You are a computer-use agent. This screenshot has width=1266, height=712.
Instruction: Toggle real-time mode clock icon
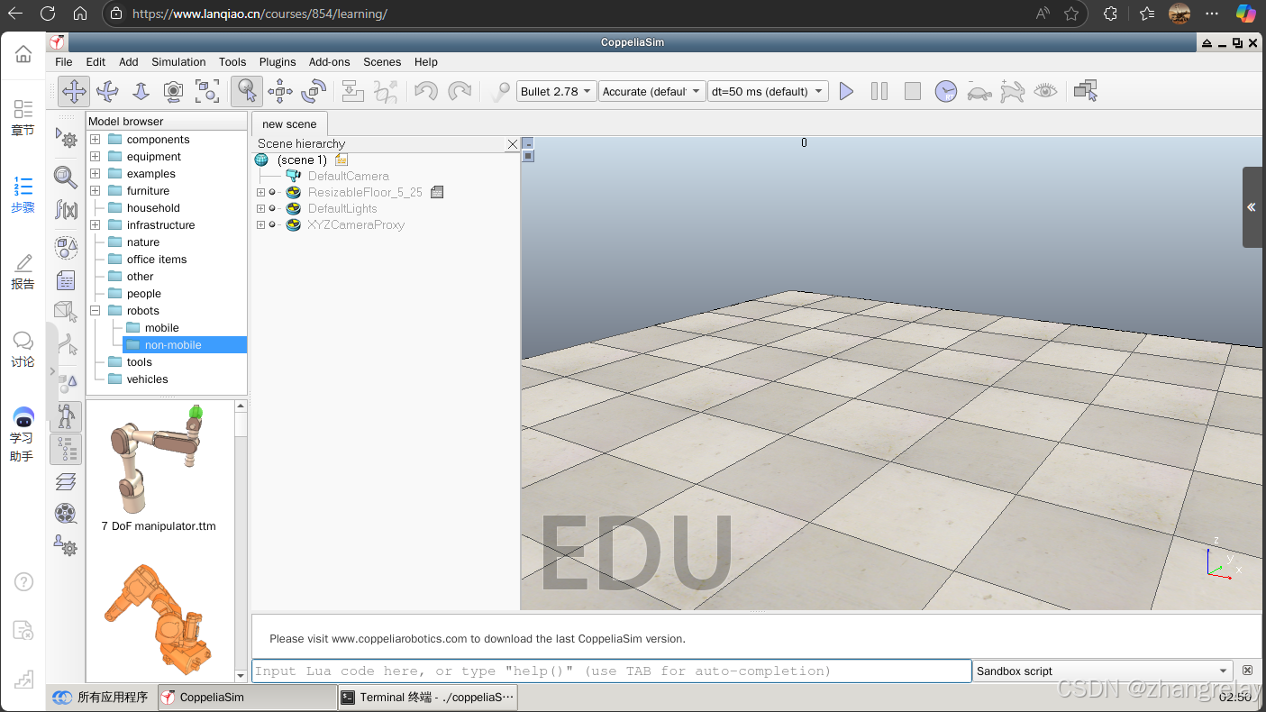coord(945,91)
